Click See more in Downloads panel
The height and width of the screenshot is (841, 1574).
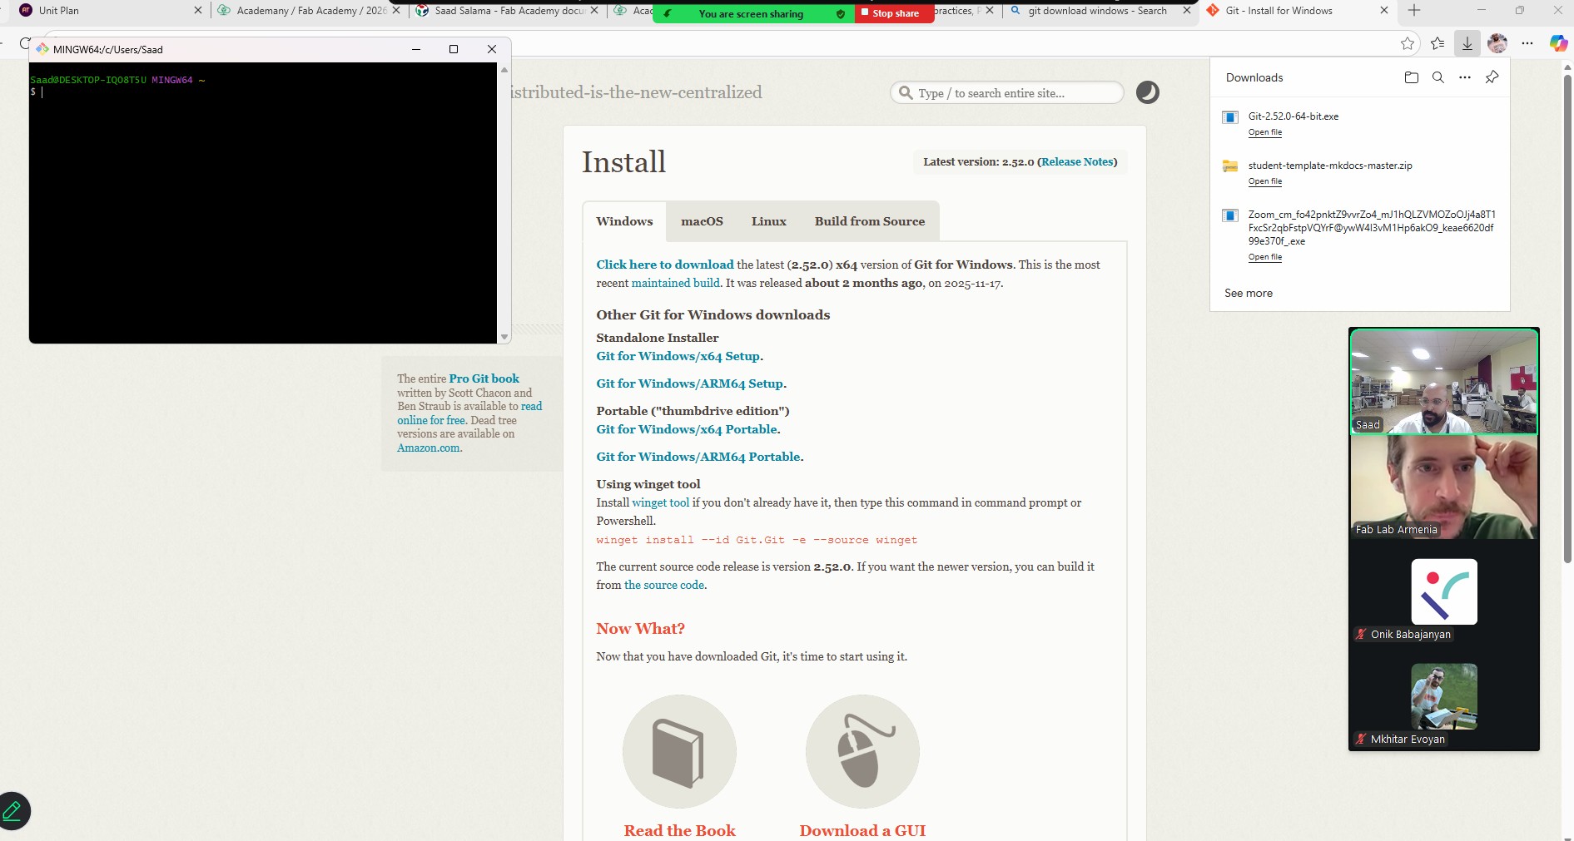[1249, 293]
